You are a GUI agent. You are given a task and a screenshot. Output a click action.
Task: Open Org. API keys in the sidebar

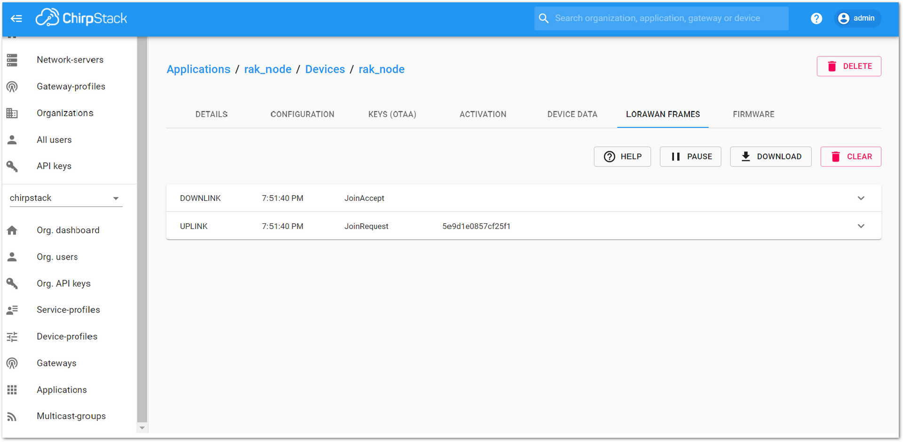63,283
